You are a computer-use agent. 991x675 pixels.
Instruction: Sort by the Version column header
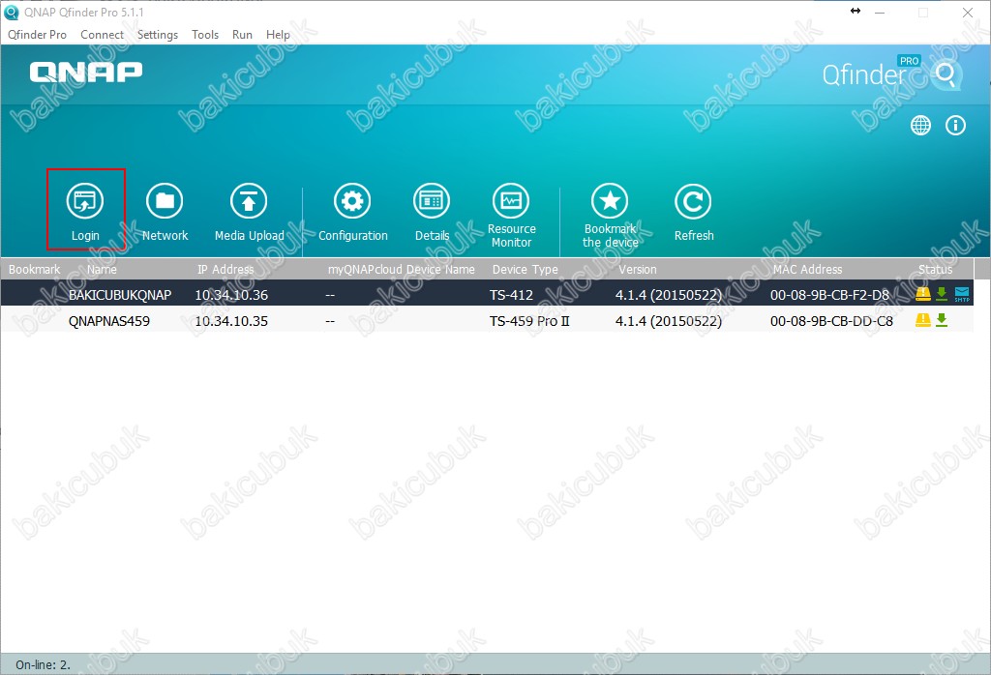637,269
